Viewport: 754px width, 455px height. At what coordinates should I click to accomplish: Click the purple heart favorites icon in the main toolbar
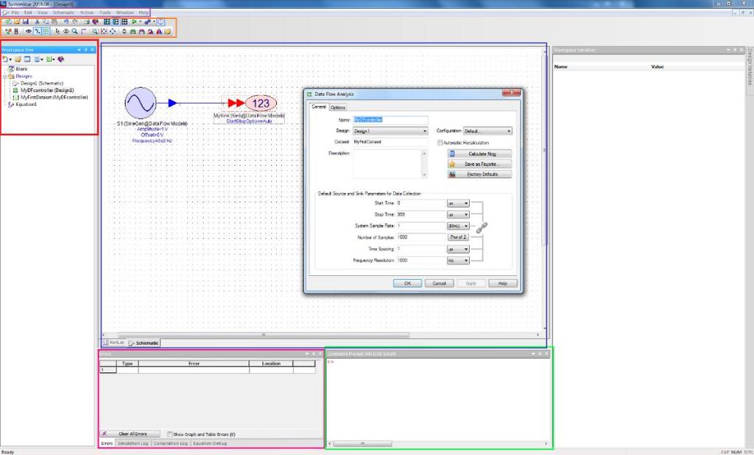click(x=95, y=21)
